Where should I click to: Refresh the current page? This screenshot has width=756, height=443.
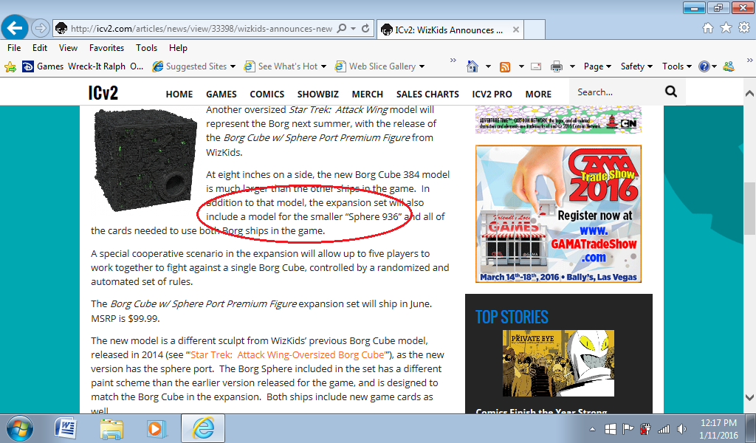coord(365,29)
